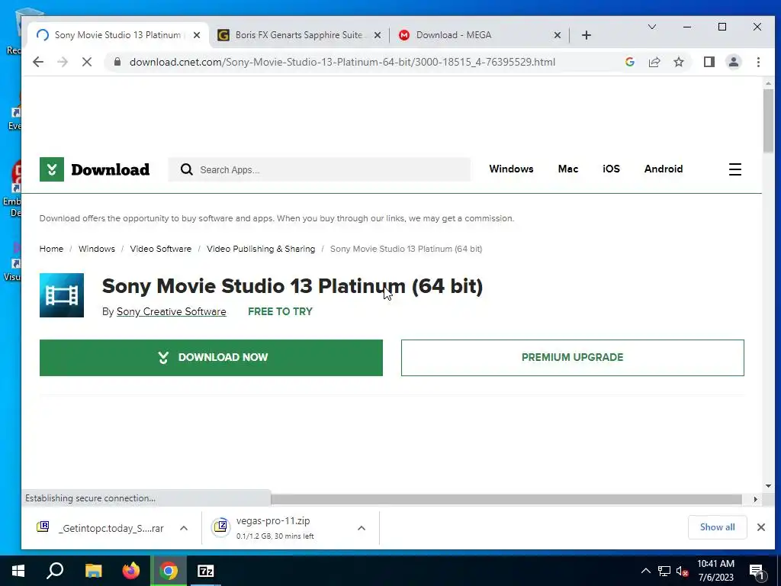Click the Sony Movie Studio app thumbnail
This screenshot has width=781, height=586.
coord(62,295)
